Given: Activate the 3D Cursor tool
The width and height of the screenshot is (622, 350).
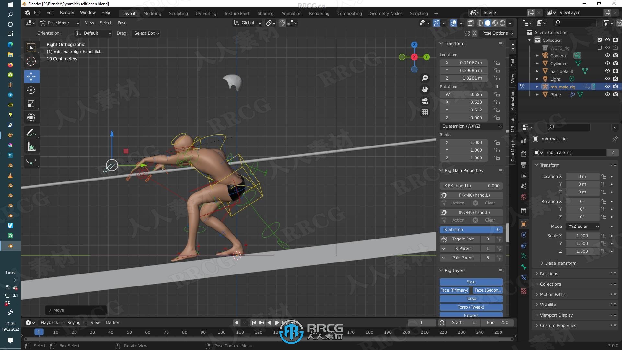Looking at the screenshot, I should 31,61.
